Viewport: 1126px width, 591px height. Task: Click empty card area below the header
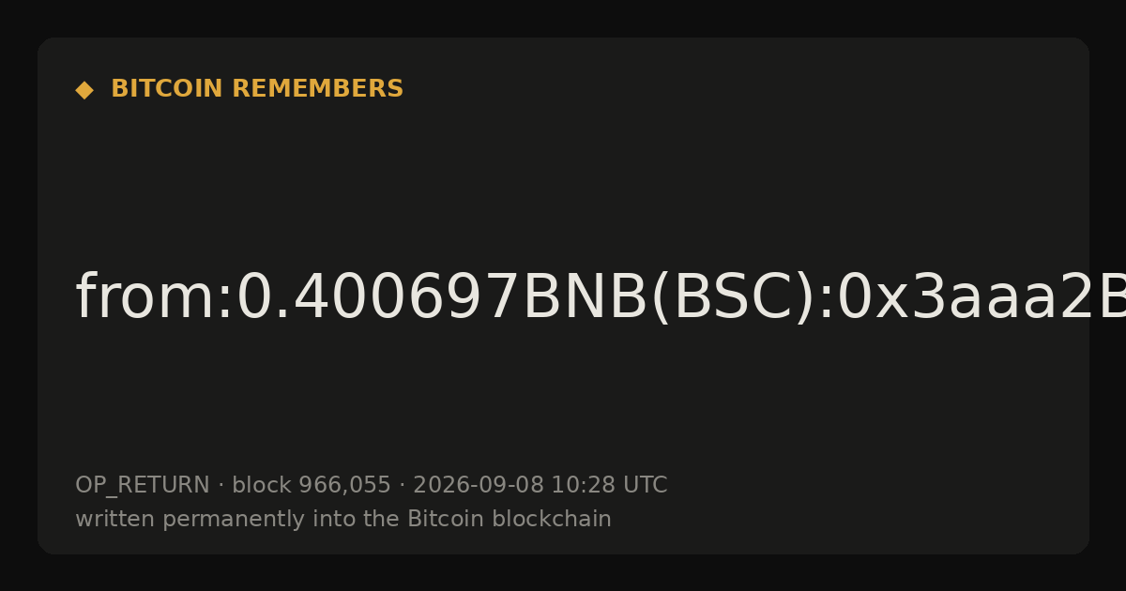563,178
